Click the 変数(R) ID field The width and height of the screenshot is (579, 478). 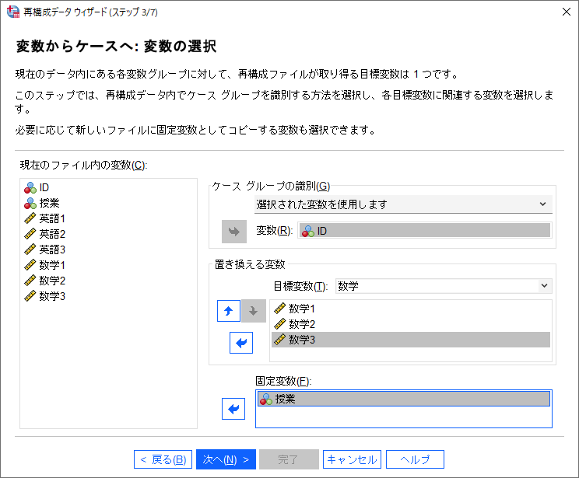(x=424, y=231)
